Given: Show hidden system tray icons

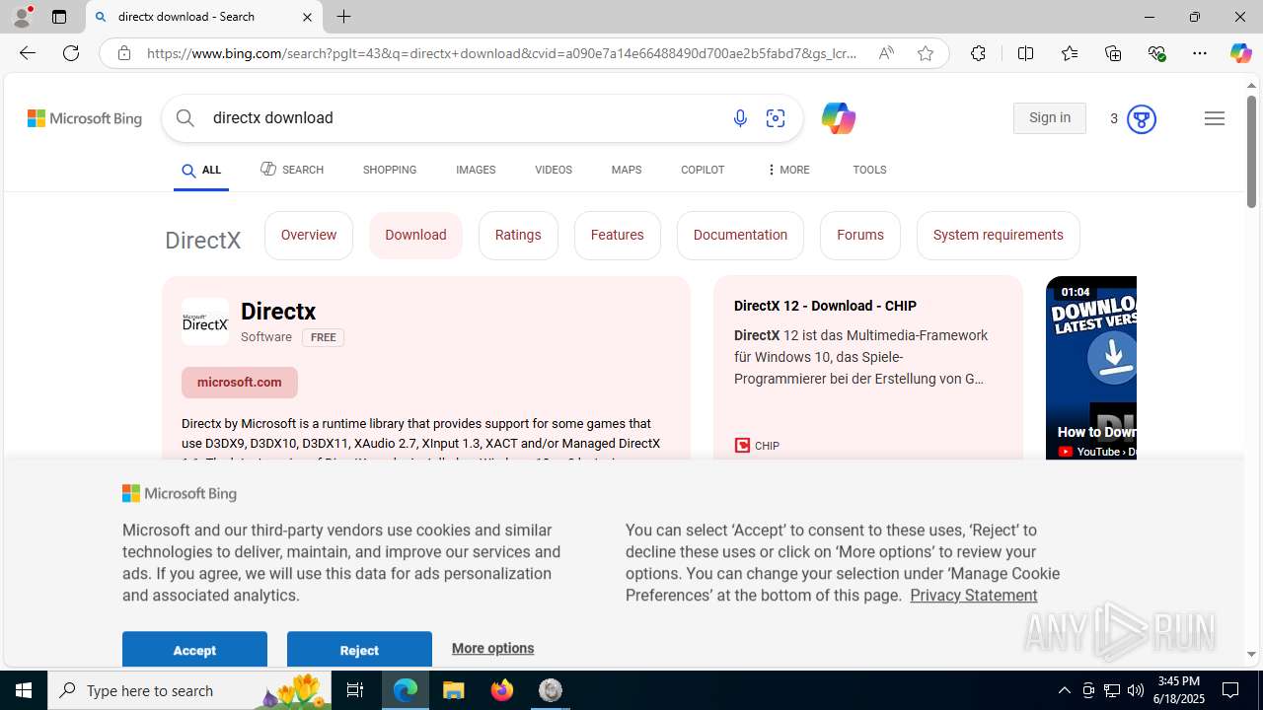Looking at the screenshot, I should [x=1064, y=690].
